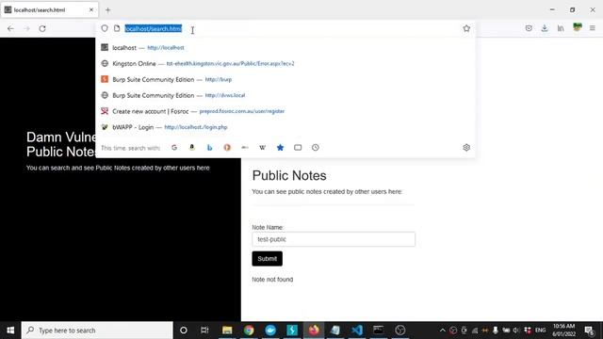Select the Kingston Online suggestion

[x=285, y=63]
